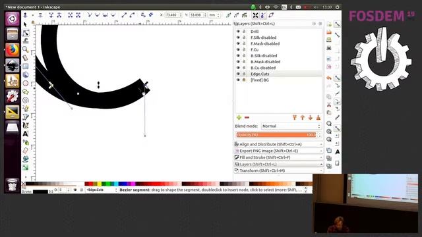The image size is (422, 237).
Task: Click the Insert new nodes icon
Action: [x=25, y=15]
